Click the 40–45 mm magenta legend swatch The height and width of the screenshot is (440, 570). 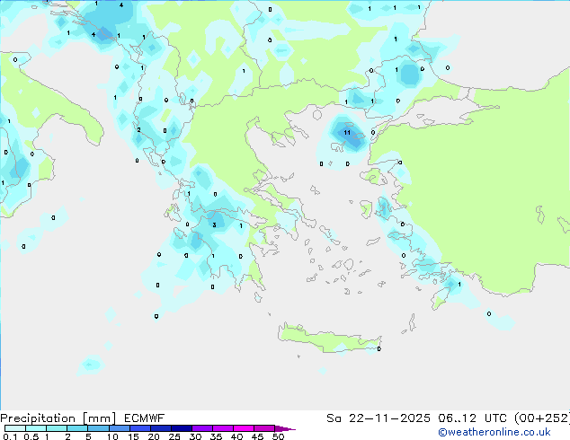pyautogui.click(x=244, y=428)
